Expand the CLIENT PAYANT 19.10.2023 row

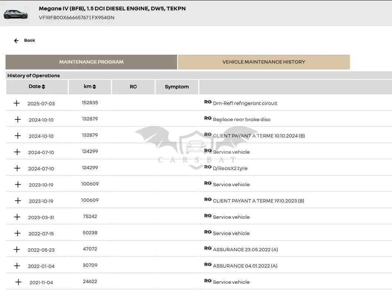click(x=18, y=201)
